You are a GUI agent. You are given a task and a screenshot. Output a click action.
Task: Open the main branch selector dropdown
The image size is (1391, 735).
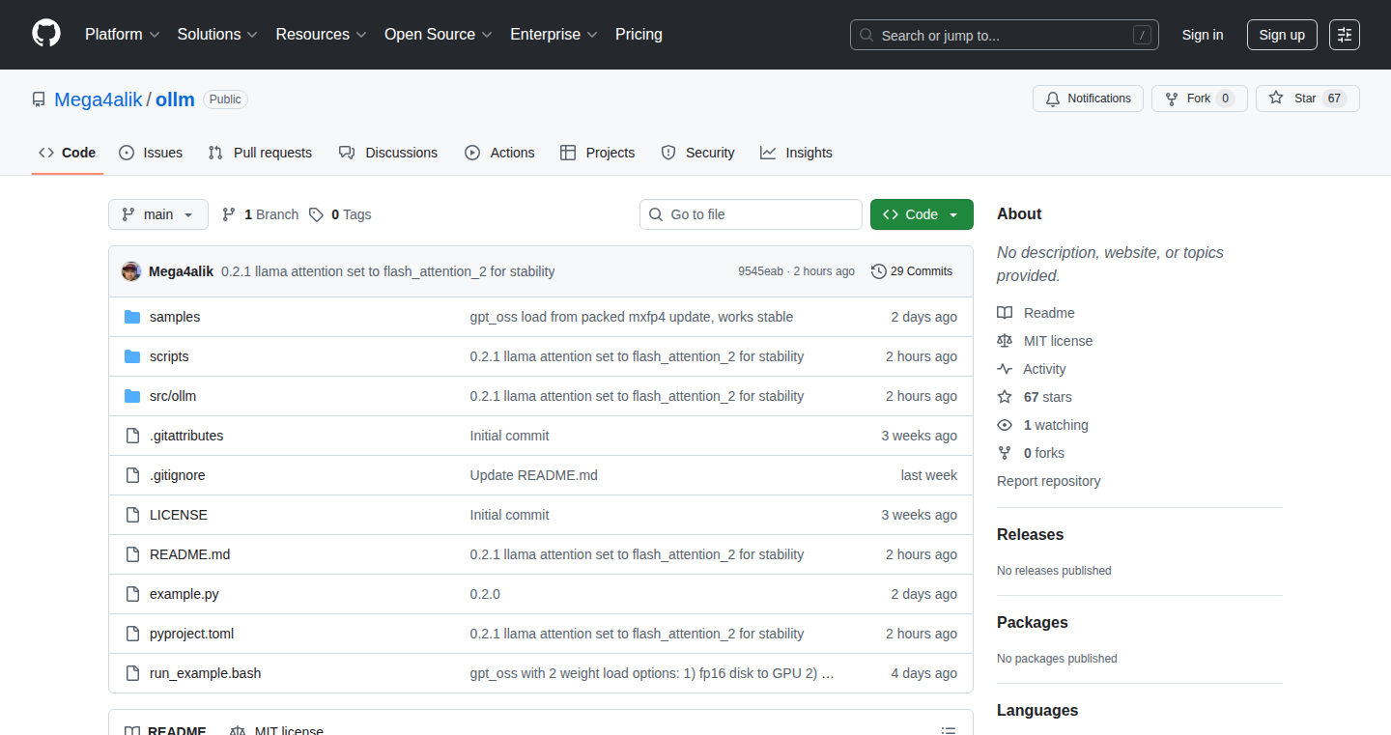(x=158, y=214)
